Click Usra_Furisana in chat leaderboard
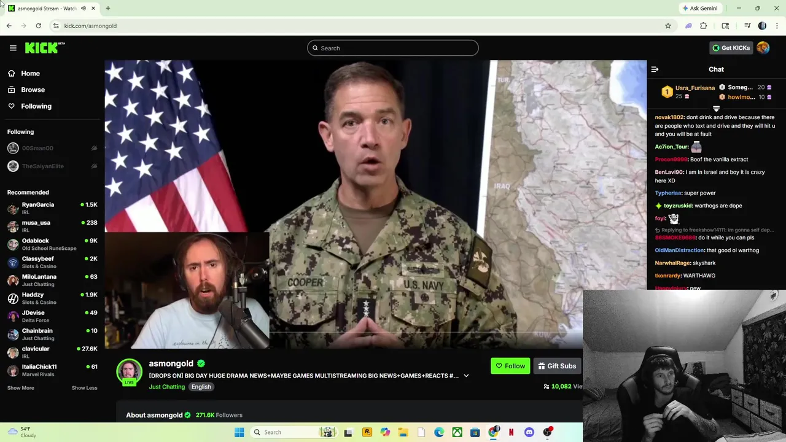 coord(695,88)
